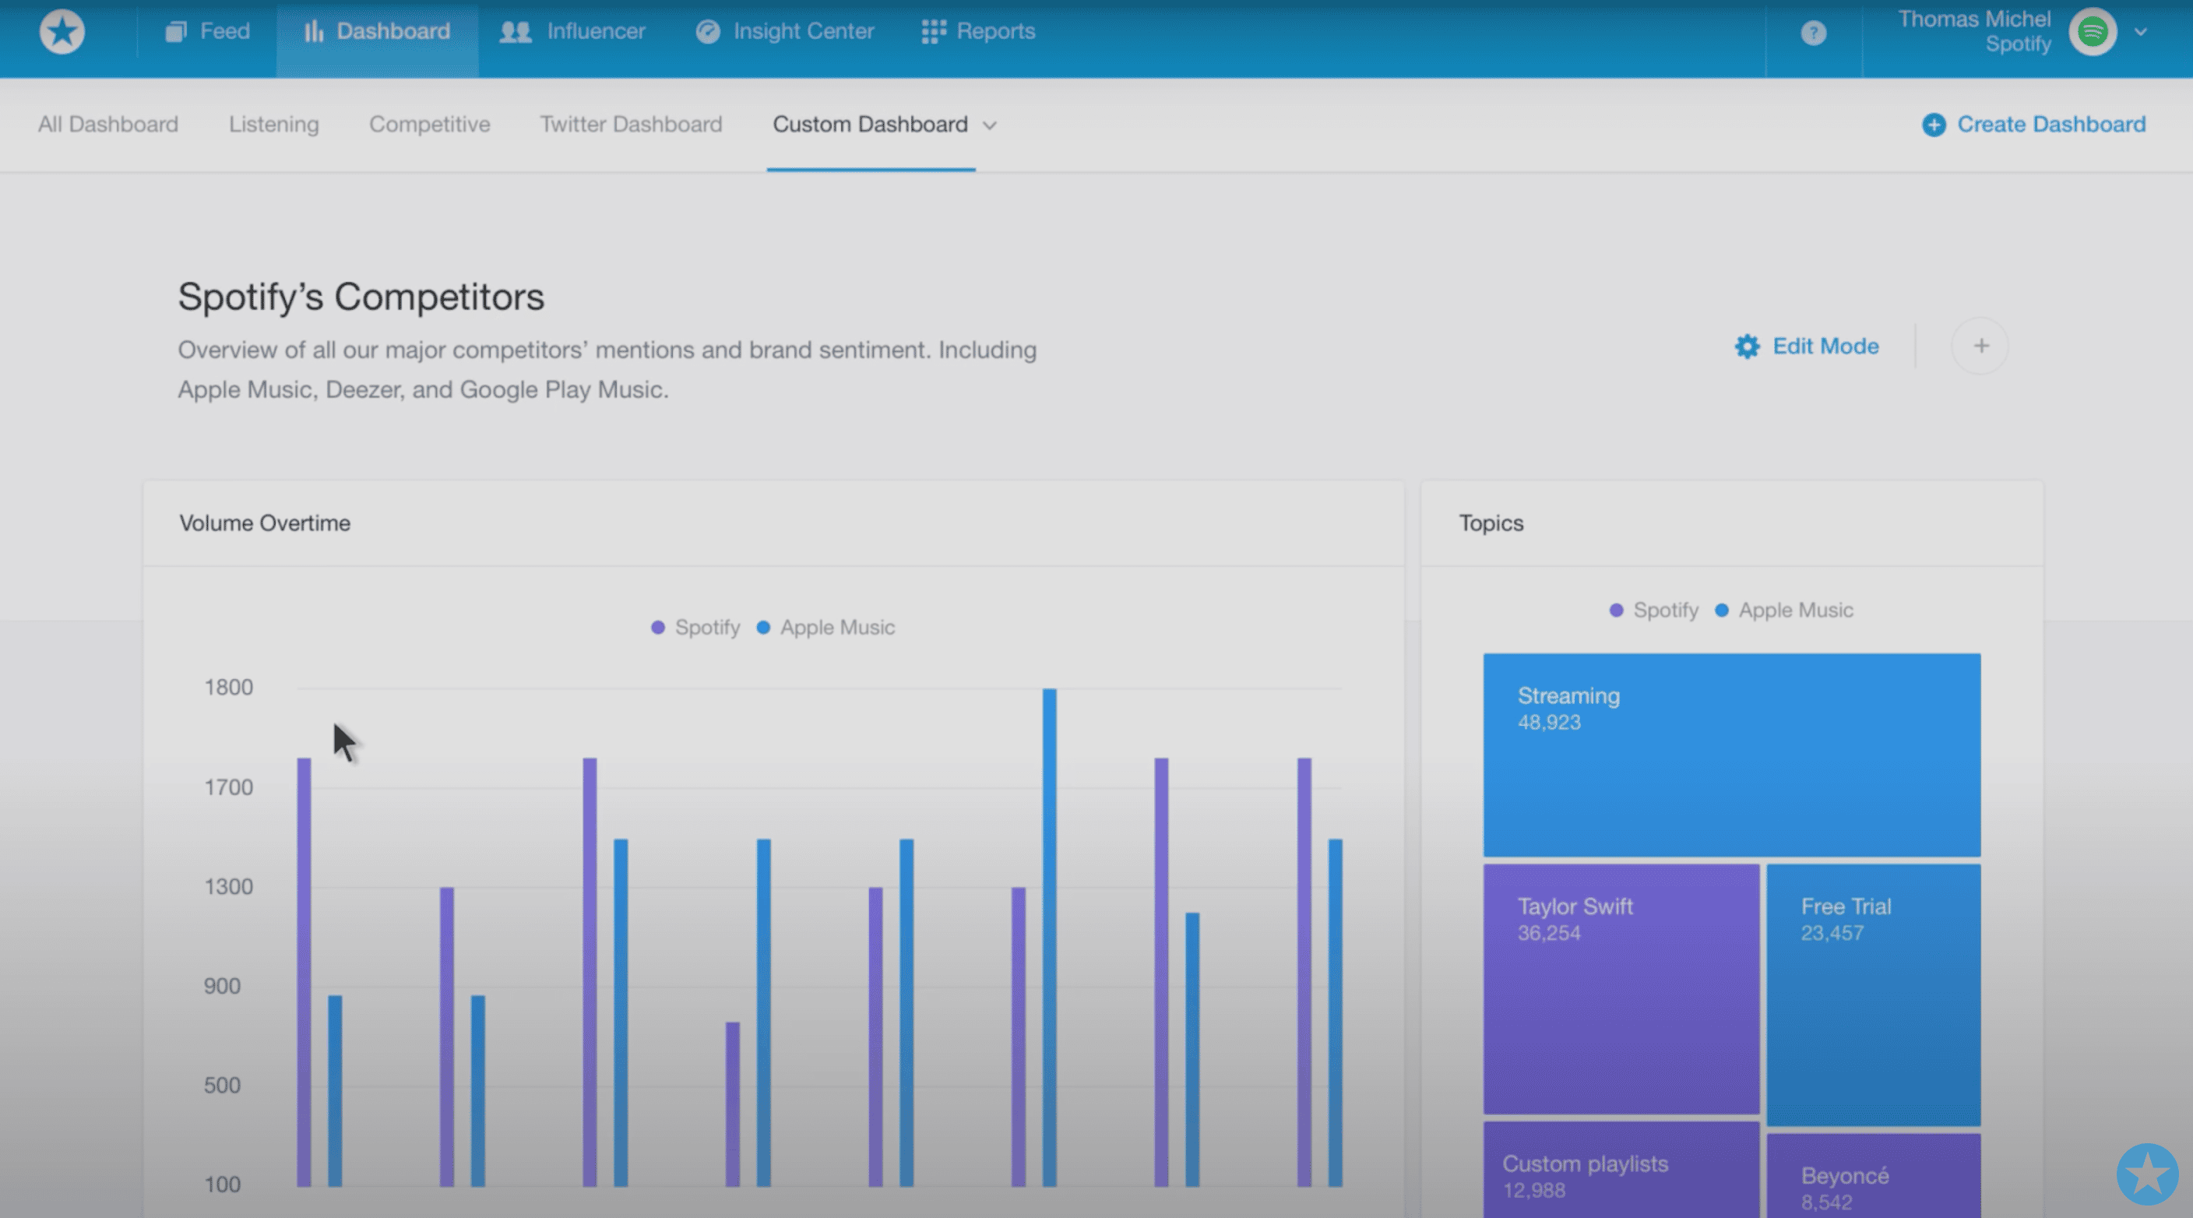Select the Taylor Swift topic tile
This screenshot has width=2193, height=1218.
pyautogui.click(x=1621, y=989)
